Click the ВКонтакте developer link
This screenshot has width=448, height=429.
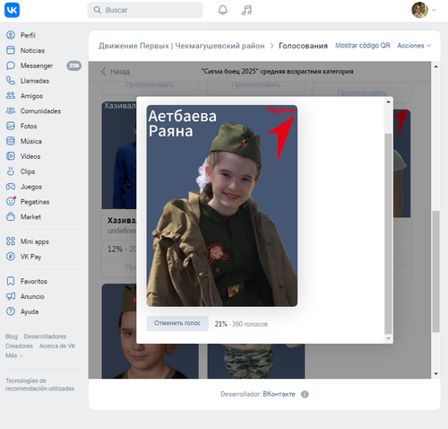coord(279,394)
